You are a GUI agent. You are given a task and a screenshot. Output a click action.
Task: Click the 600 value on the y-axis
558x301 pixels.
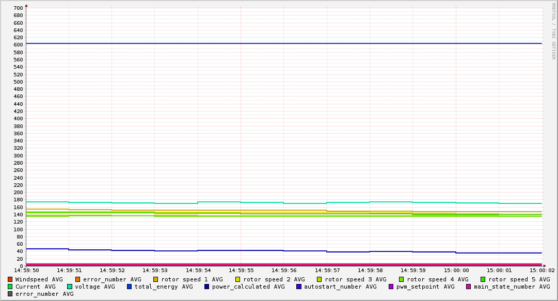tap(18, 45)
